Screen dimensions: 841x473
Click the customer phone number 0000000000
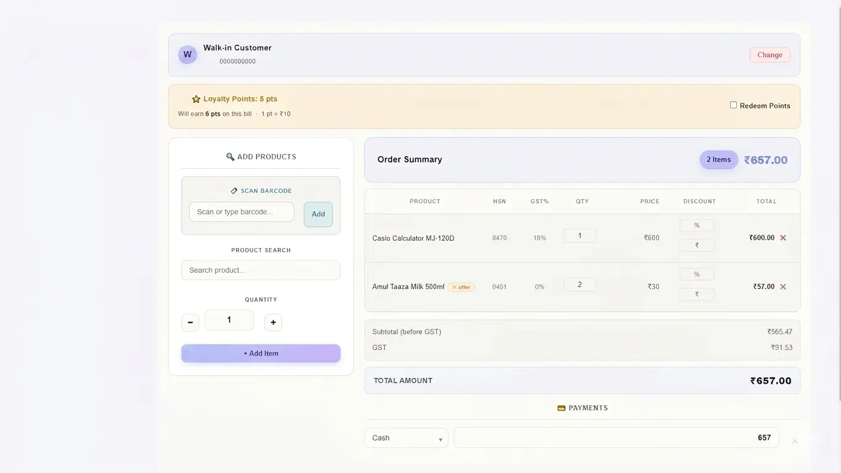pos(237,62)
